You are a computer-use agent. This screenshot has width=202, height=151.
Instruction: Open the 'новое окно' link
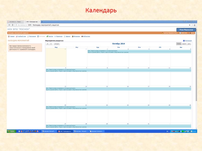184,33
